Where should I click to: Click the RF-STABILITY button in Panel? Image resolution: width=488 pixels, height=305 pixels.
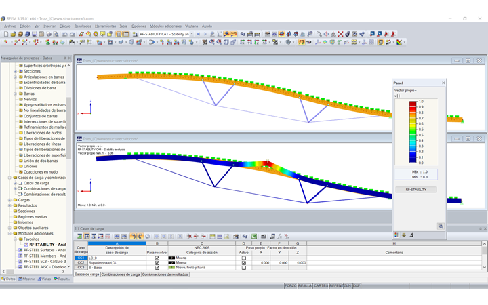416,190
